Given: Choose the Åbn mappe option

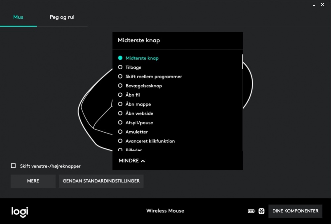Looking at the screenshot, I should [x=120, y=104].
